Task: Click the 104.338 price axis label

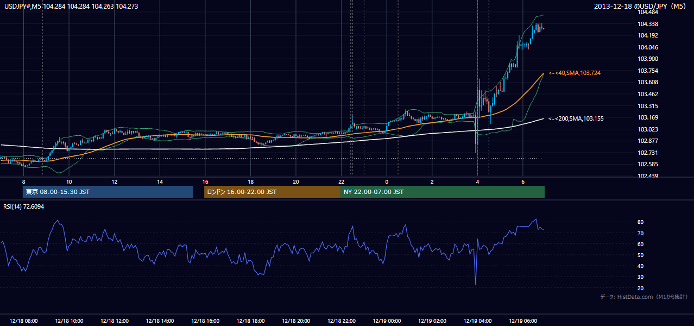Action: tap(648, 24)
